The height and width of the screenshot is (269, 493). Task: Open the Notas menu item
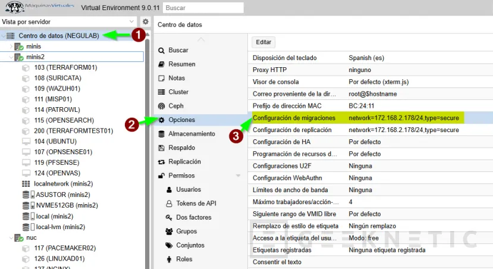[201, 78]
